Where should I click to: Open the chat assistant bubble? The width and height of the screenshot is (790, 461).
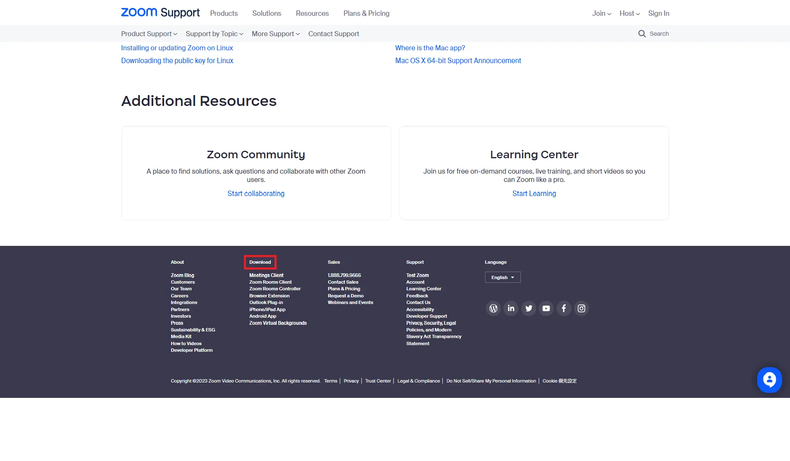coord(769,380)
